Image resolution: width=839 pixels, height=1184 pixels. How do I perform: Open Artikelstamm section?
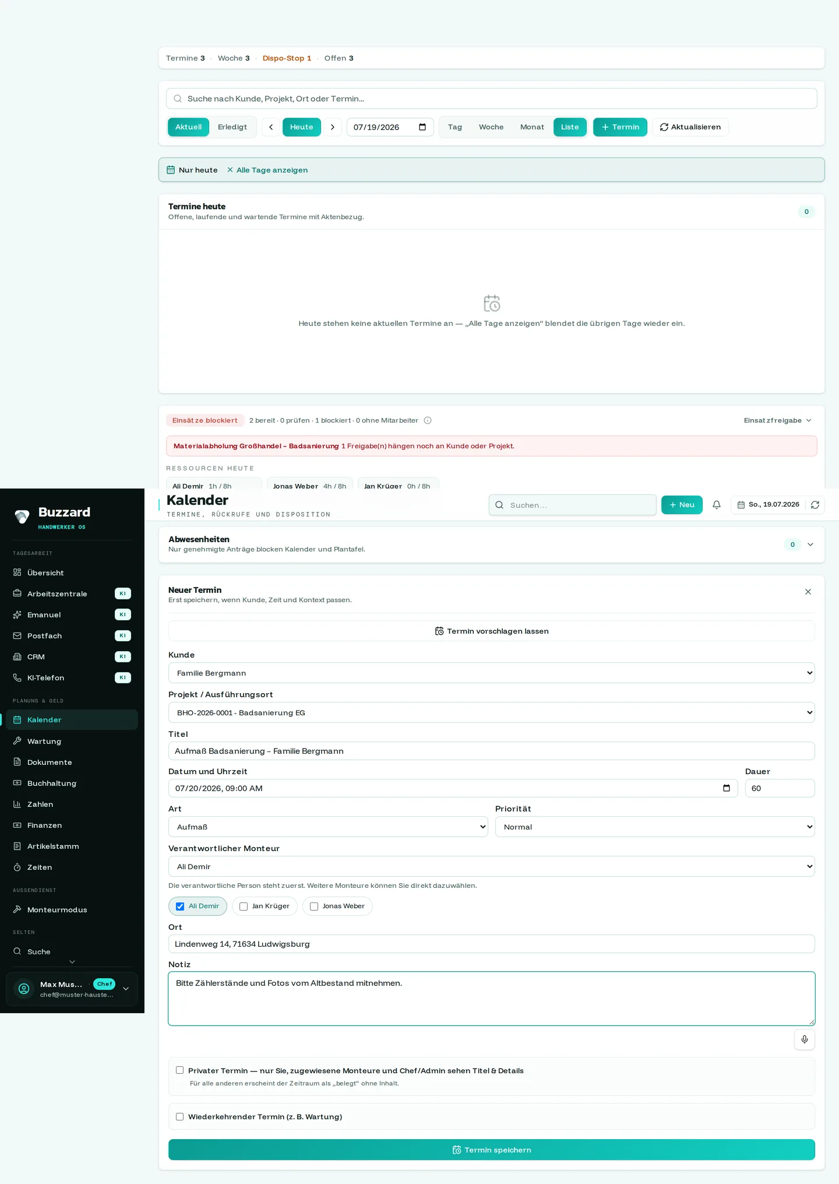click(72, 846)
